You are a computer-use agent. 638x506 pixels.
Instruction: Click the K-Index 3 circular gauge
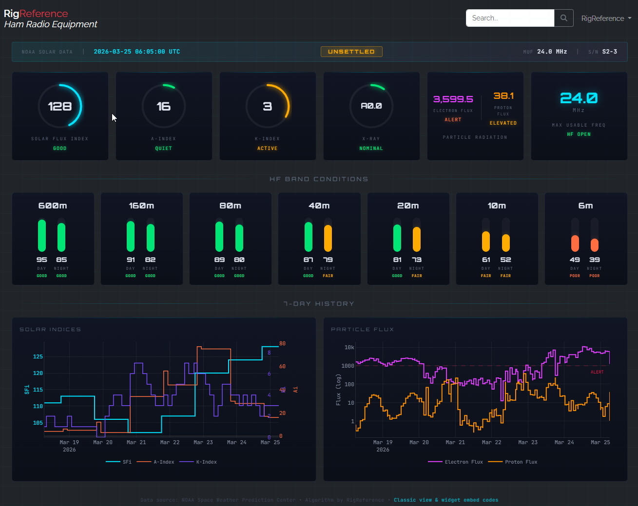[x=268, y=106]
